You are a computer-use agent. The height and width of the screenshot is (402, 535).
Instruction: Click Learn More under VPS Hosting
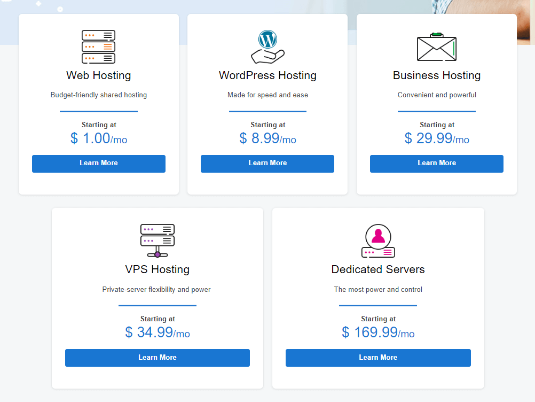157,358
